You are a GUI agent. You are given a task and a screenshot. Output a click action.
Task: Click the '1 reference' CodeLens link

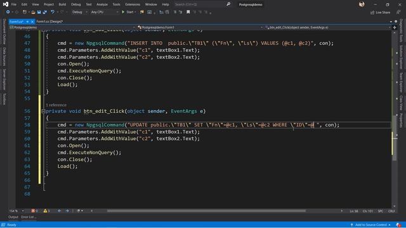(x=56, y=105)
